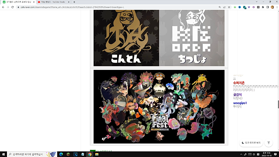Click the cafe.naver.com address bar

[118, 7]
